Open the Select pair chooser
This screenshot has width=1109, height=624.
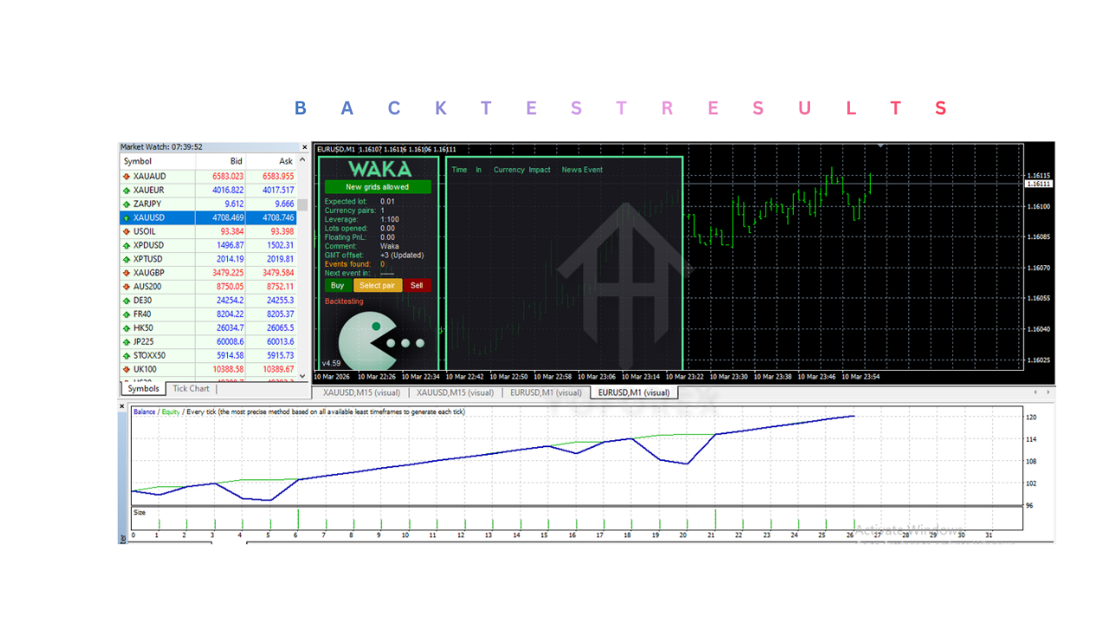(x=377, y=285)
